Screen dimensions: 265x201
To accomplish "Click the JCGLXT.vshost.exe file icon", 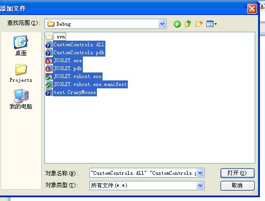I will (49, 76).
